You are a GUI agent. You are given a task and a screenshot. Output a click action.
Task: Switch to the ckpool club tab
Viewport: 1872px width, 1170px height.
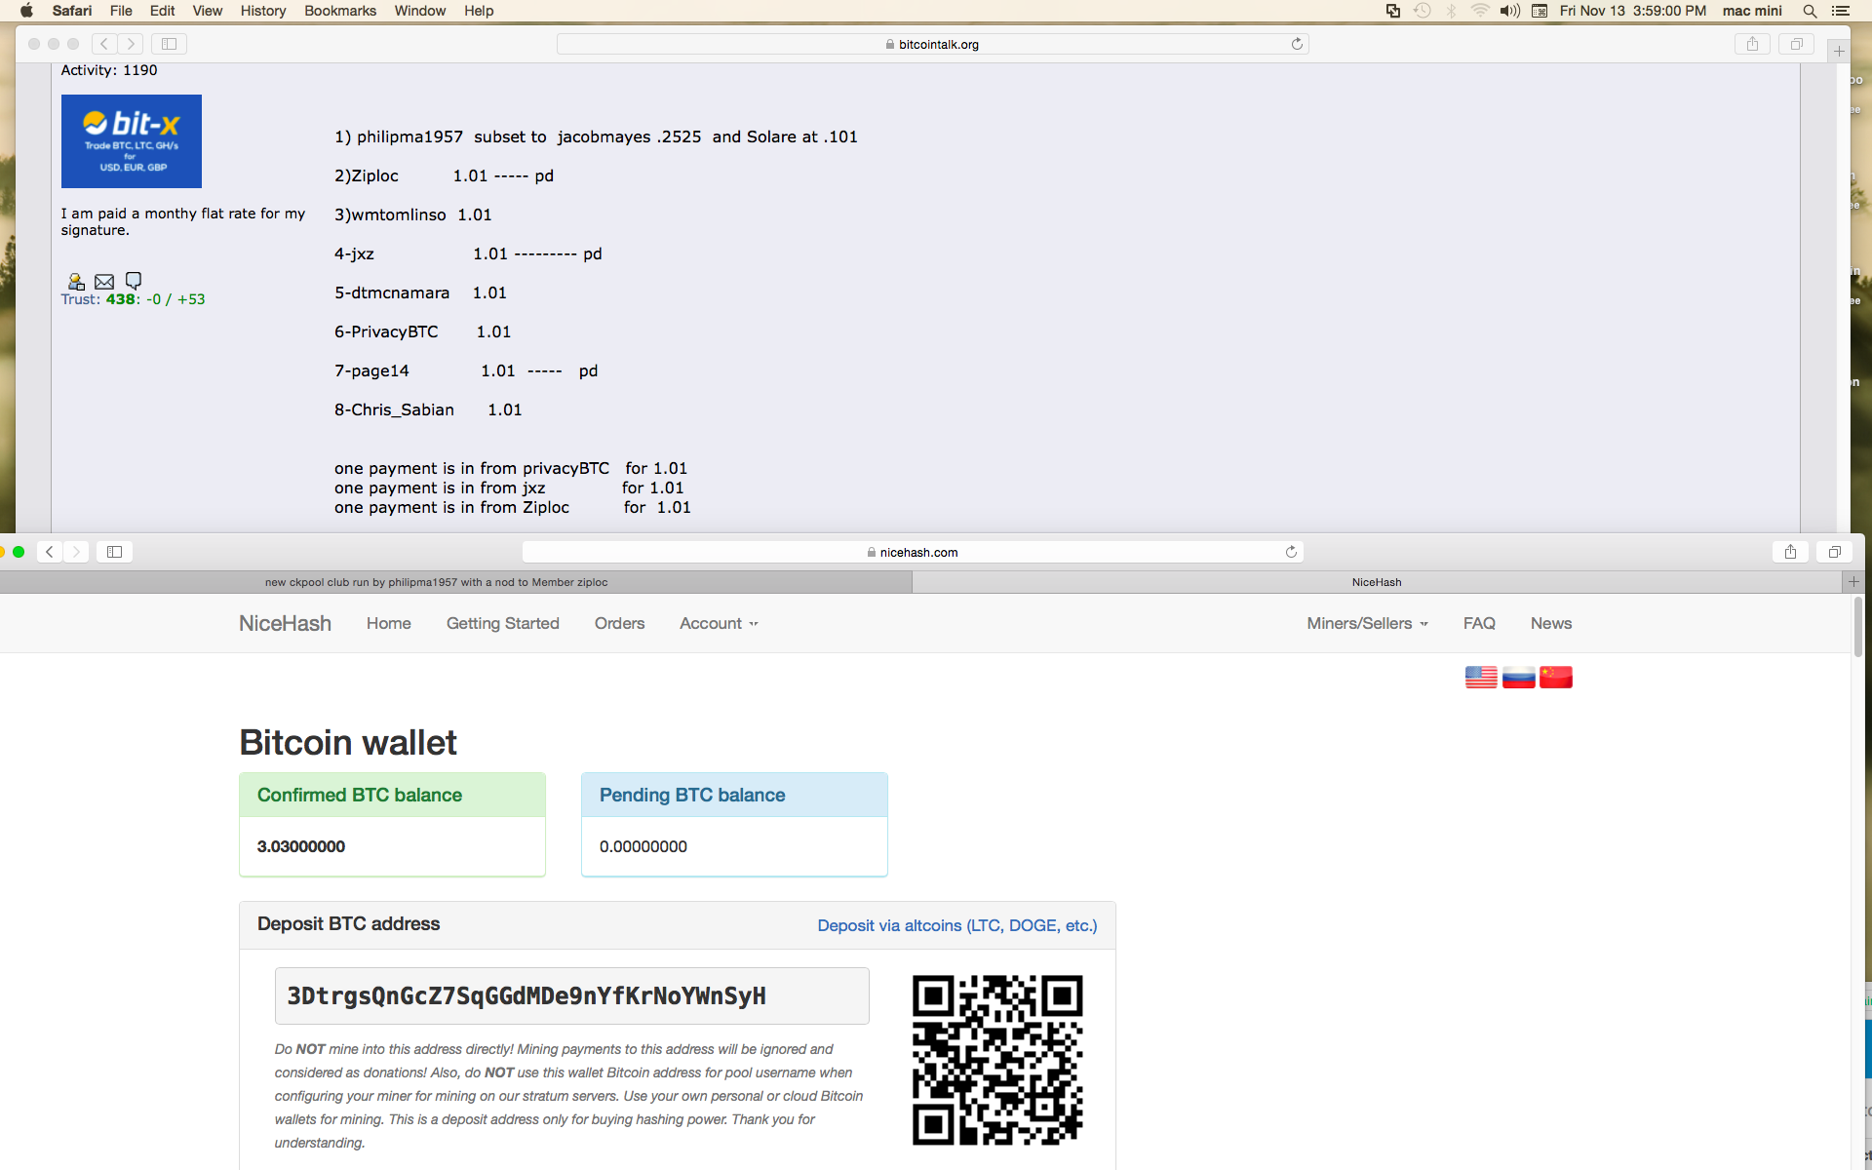click(x=436, y=582)
